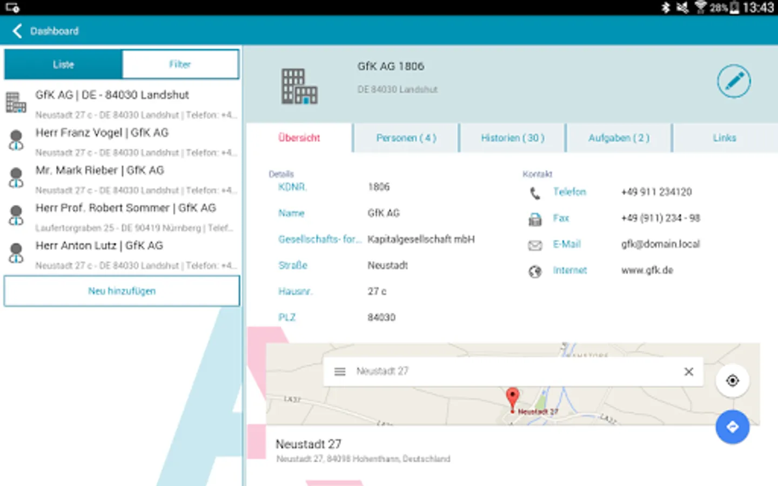Click the building icon beside GfK AG Landshut

coord(16,102)
